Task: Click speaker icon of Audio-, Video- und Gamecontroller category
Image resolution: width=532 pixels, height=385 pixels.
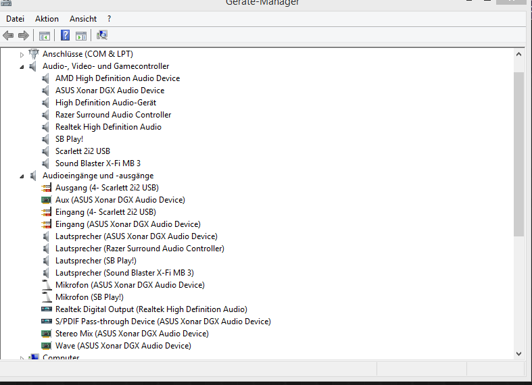Action: point(32,66)
